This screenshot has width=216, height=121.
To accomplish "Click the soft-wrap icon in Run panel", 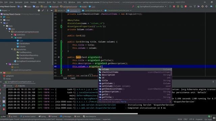I will [4, 98].
